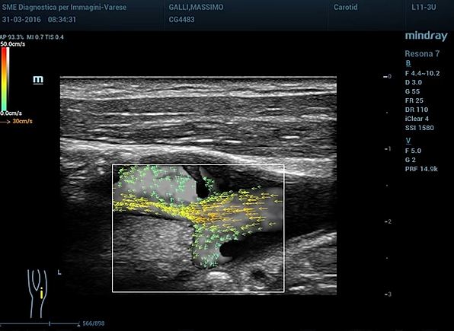
Task: Click the 566/898 frame counter
Action: (93, 323)
